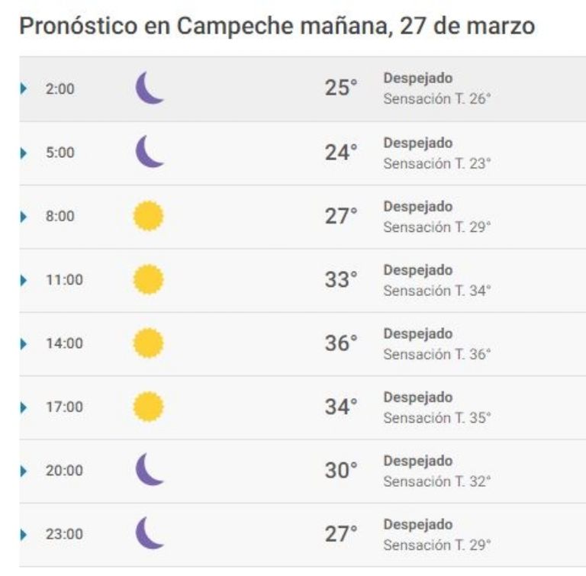Click the 30° temperature at 20:00
This screenshot has height=576, width=586.
coord(341,470)
